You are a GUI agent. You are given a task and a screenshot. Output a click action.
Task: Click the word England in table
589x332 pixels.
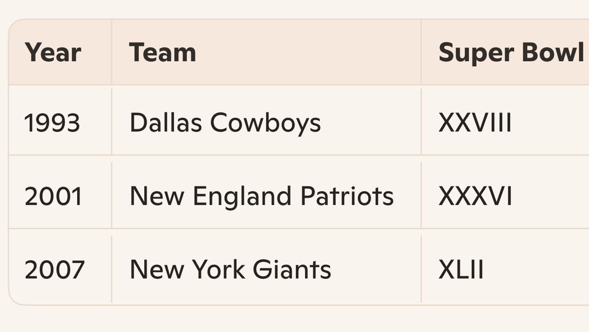point(242,197)
